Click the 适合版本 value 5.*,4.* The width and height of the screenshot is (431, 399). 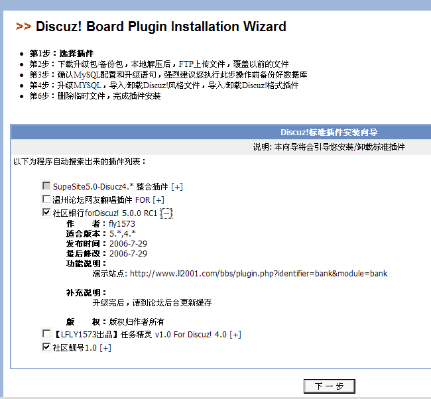point(123,234)
